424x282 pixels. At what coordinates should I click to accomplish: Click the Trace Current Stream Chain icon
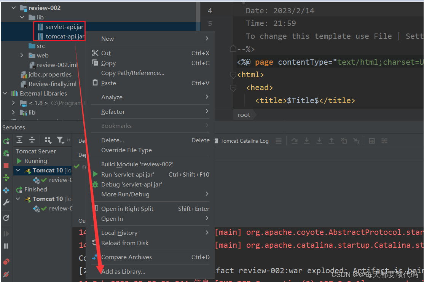(x=384, y=141)
